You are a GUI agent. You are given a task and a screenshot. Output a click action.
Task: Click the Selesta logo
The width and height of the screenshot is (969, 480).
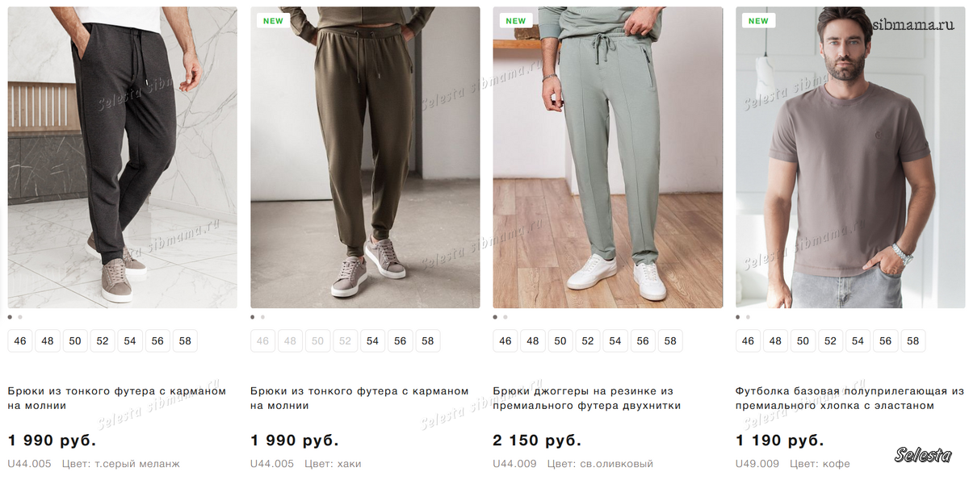coord(923,456)
